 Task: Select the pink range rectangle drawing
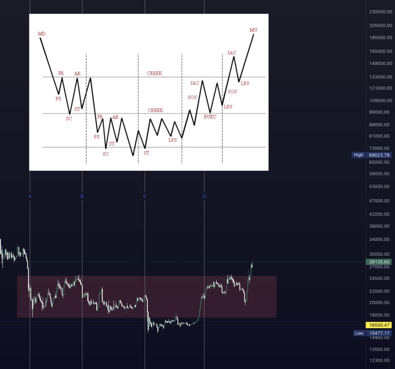pyautogui.click(x=147, y=297)
